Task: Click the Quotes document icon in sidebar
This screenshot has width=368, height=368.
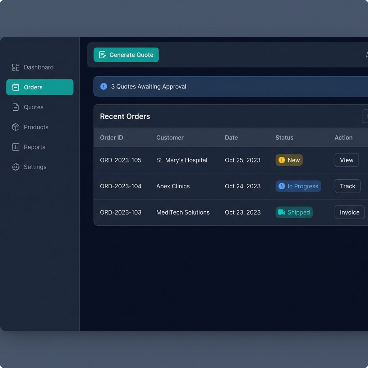Action: coord(15,107)
